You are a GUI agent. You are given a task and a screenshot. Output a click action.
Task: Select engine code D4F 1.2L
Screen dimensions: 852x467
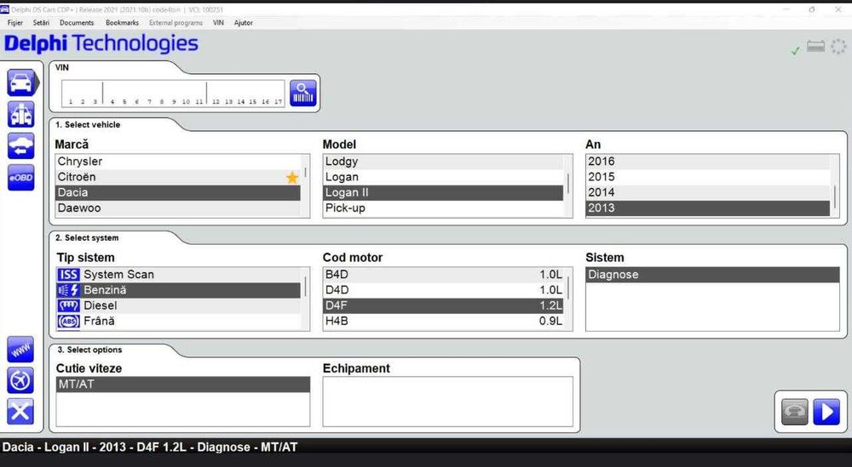point(443,305)
